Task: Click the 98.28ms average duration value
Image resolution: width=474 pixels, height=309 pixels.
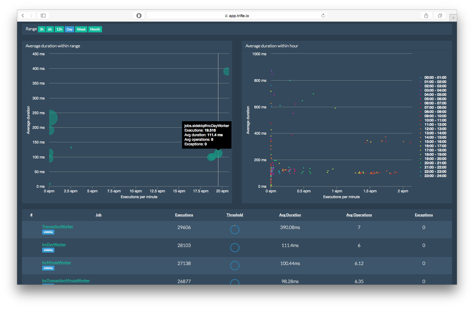Action: [290, 281]
